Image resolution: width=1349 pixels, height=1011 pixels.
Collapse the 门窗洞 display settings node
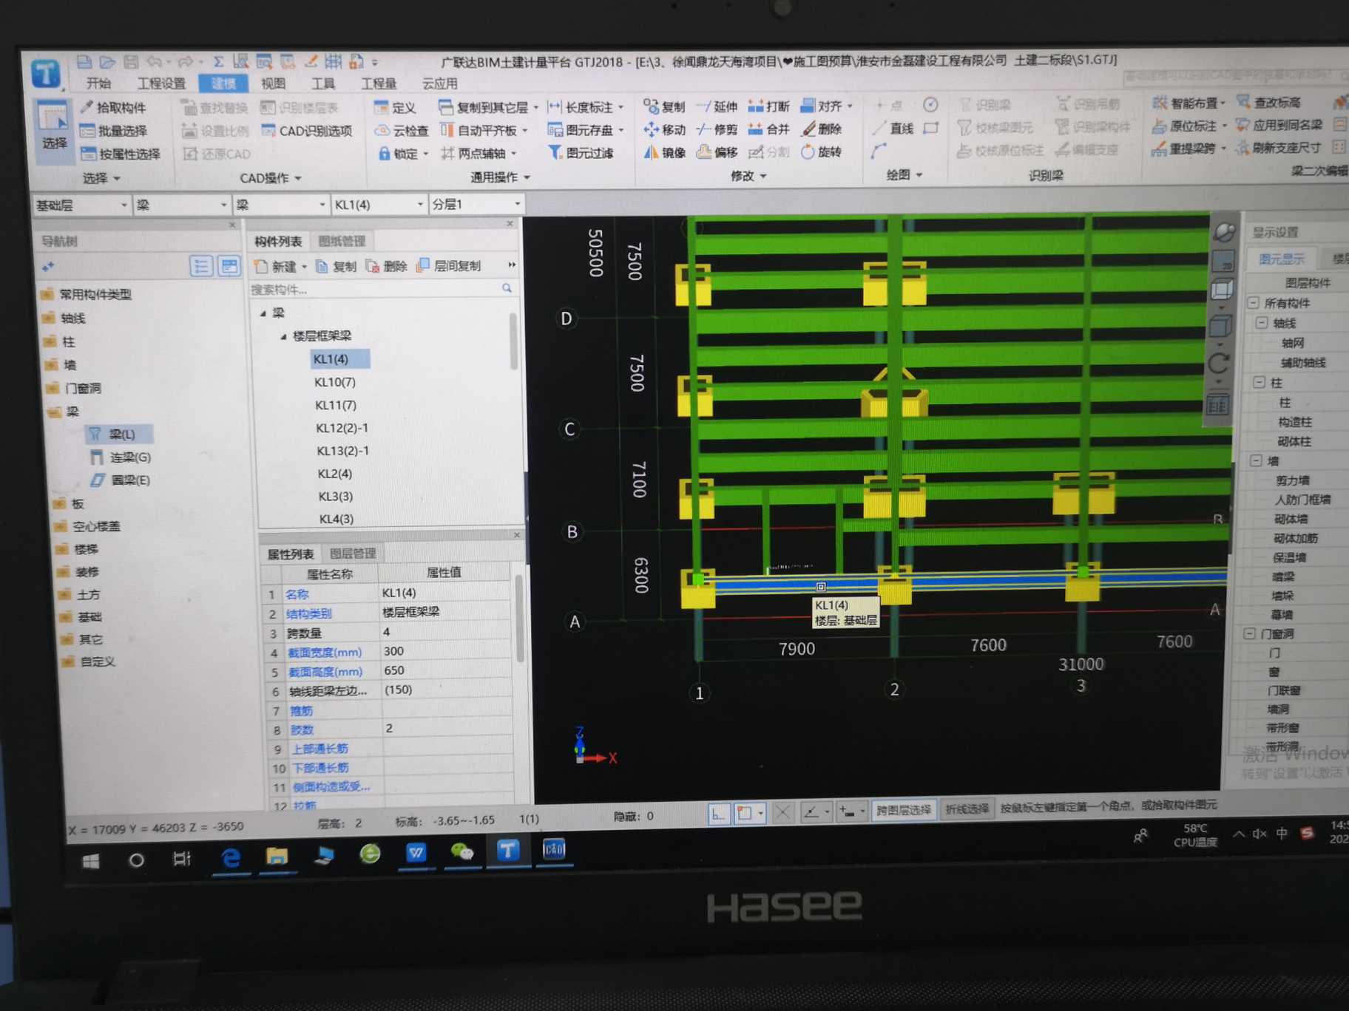1250,633
